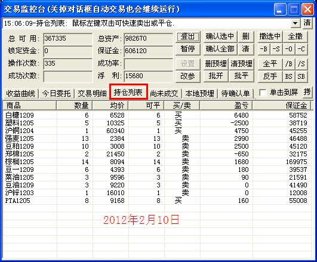Select the 尚未成交 tab
The height and width of the screenshot is (262, 317).
(164, 94)
